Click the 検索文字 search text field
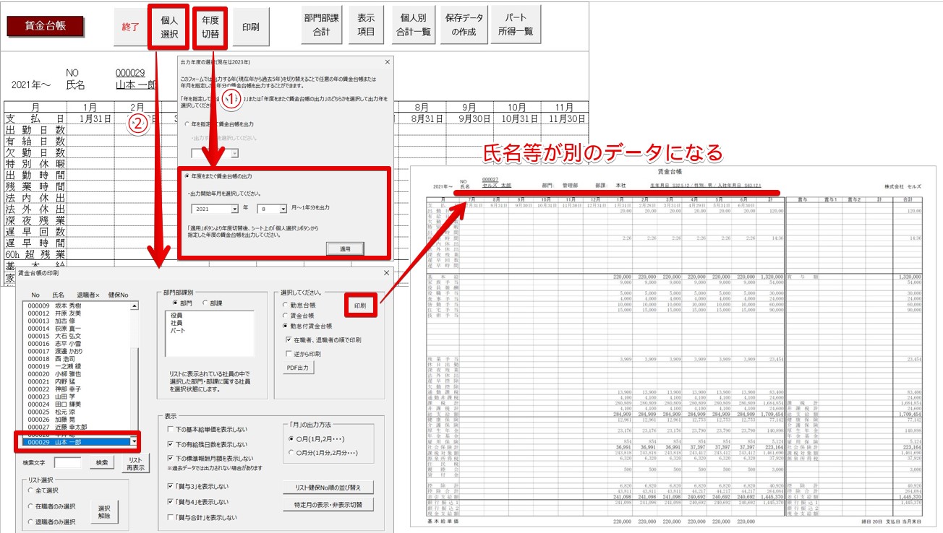Viewport: 943px width, 533px height. tap(69, 462)
